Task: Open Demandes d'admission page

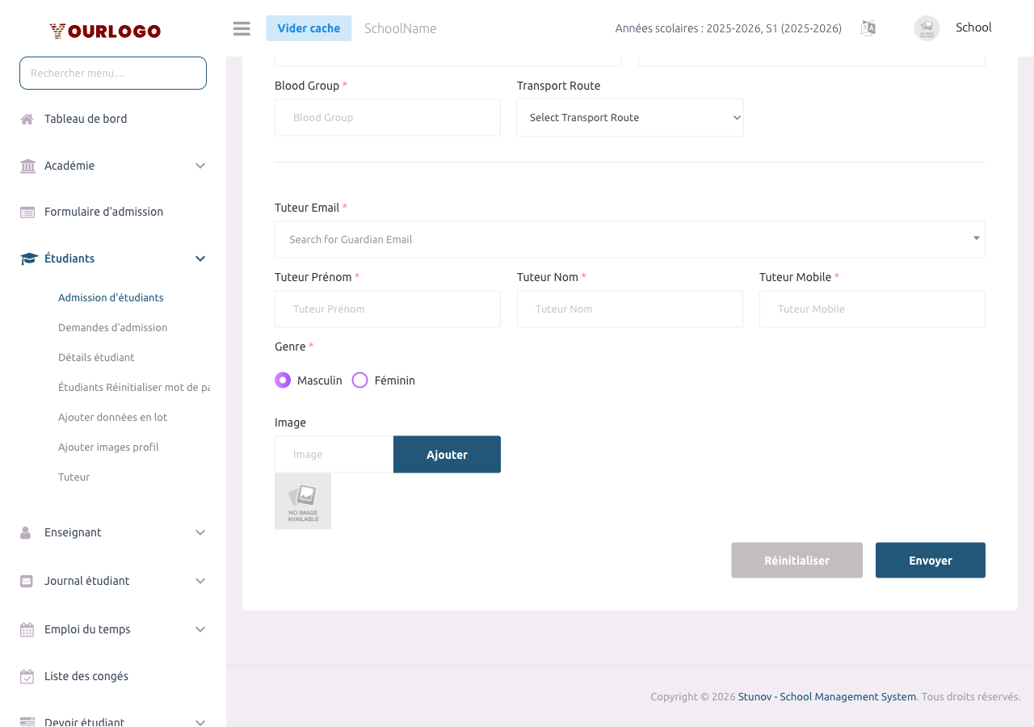Action: 112,327
